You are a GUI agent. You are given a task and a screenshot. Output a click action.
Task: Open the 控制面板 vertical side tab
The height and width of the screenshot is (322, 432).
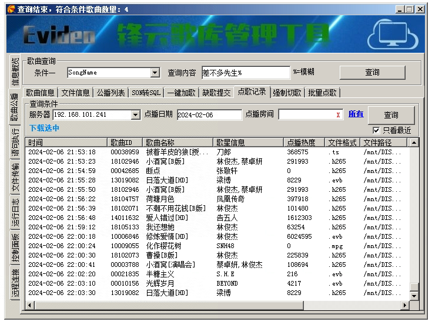[15, 248]
